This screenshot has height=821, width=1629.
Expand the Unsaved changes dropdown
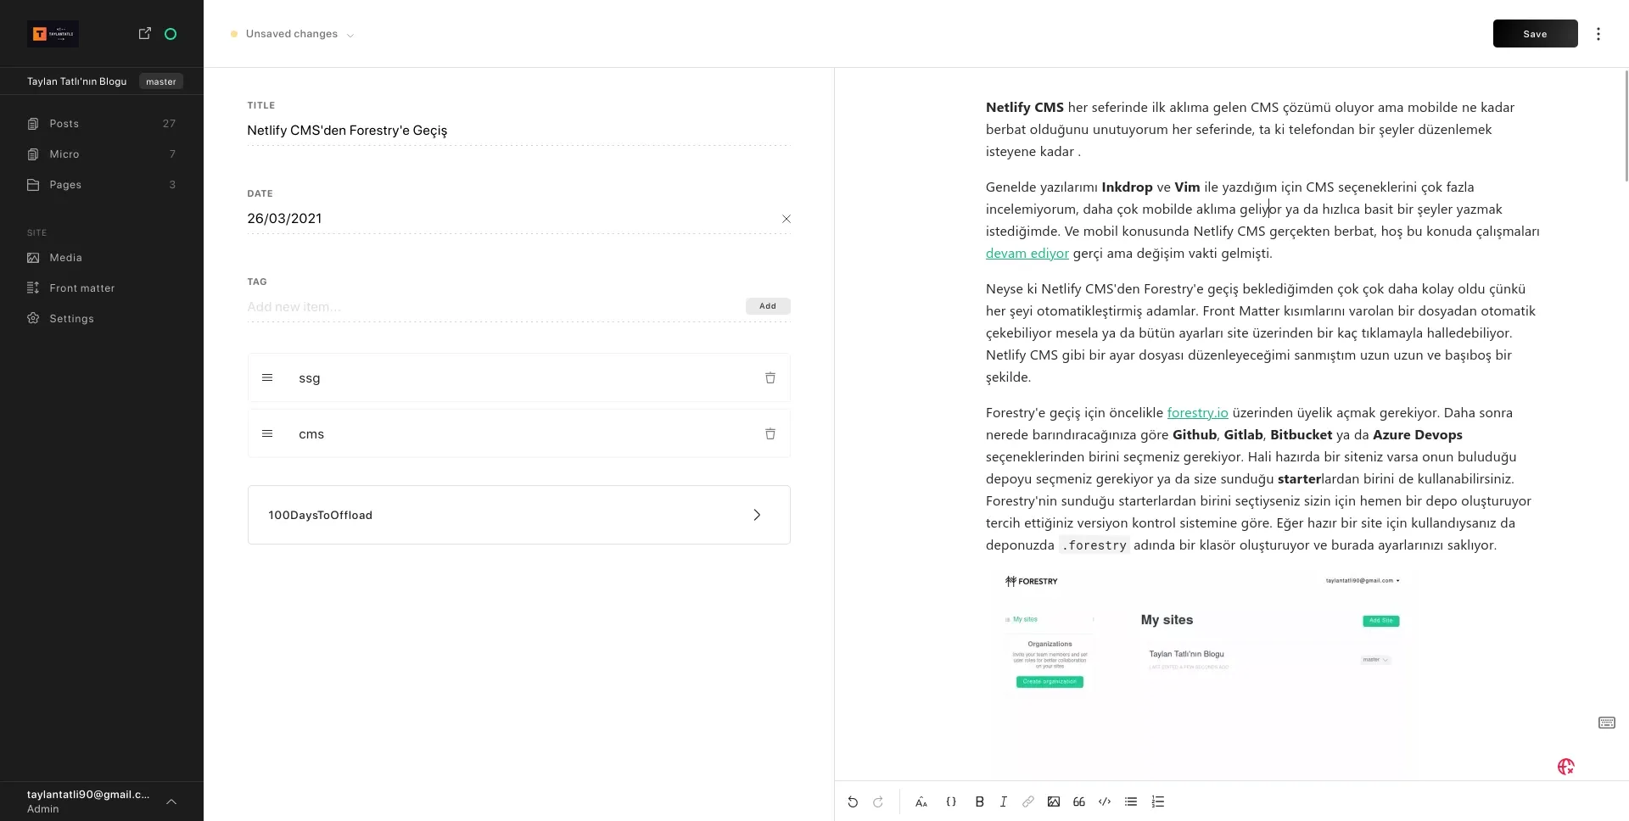(350, 35)
